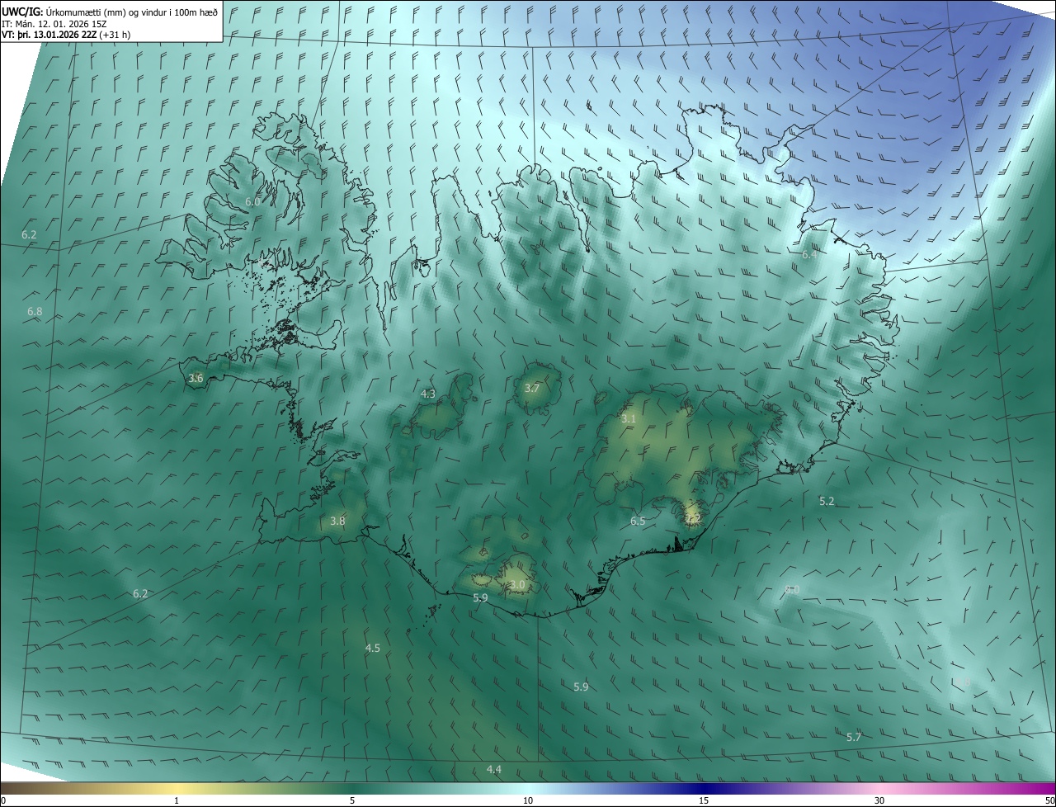1056x807 pixels.
Task: Click the 3.7 value label on the central ice cap
Action: 532,389
